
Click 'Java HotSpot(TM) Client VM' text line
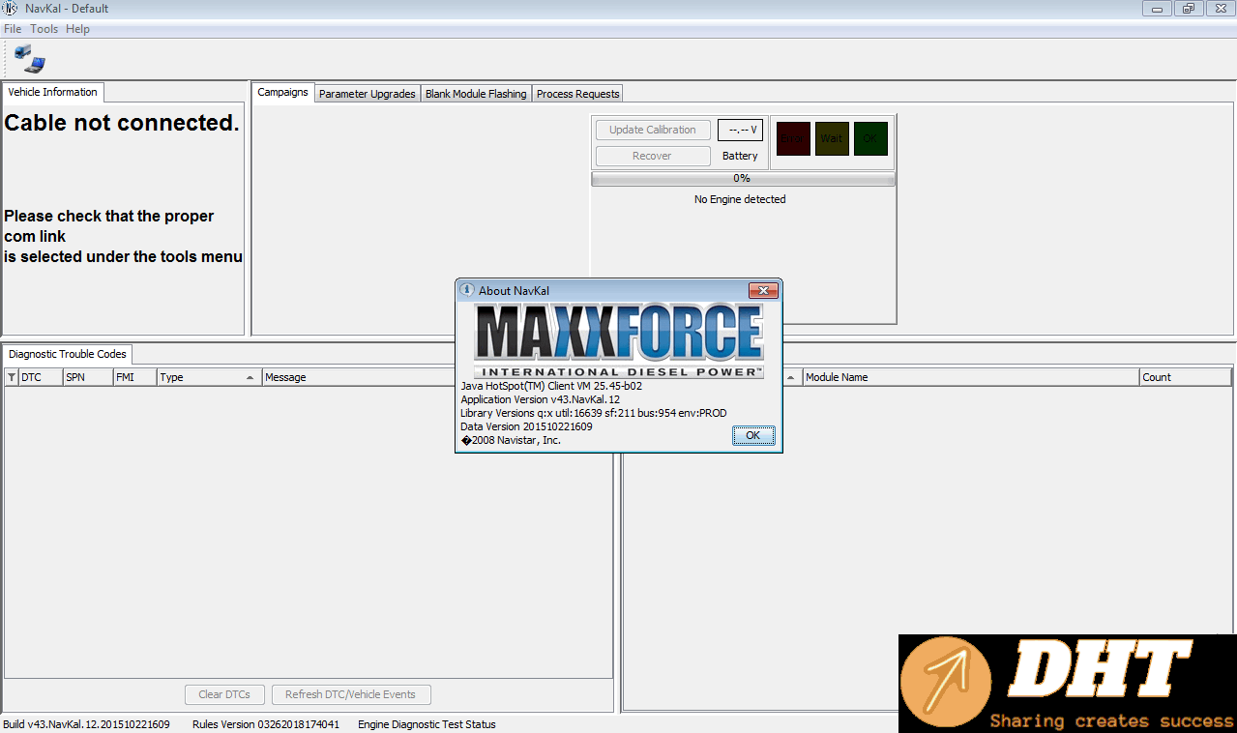(551, 386)
